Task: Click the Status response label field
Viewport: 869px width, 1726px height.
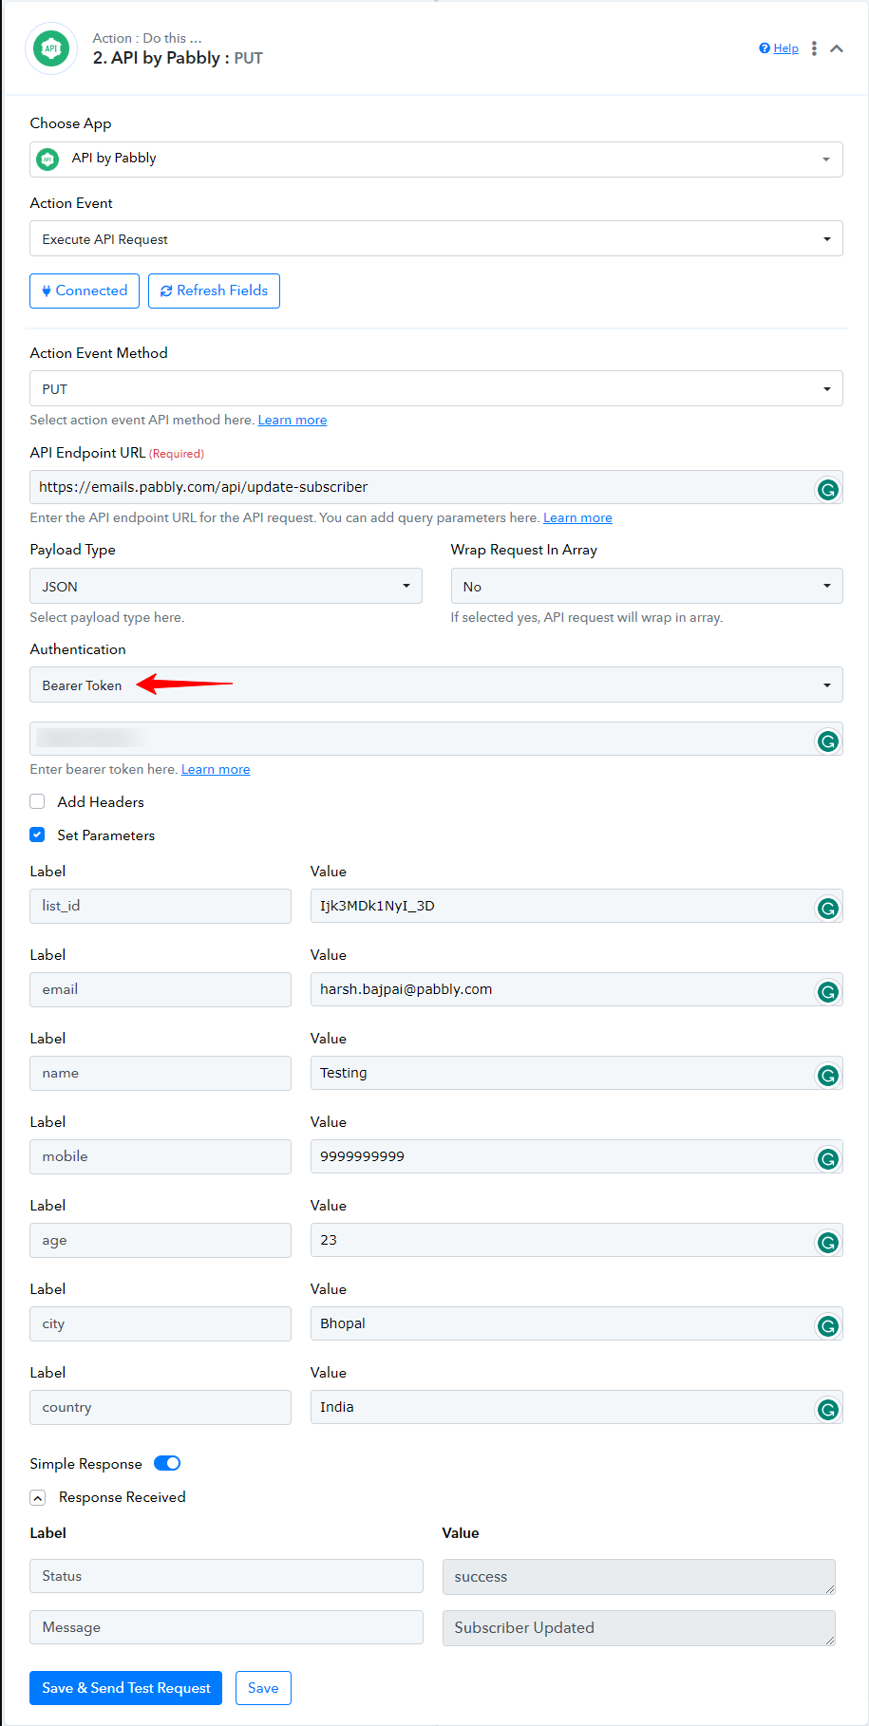Action: [226, 1576]
